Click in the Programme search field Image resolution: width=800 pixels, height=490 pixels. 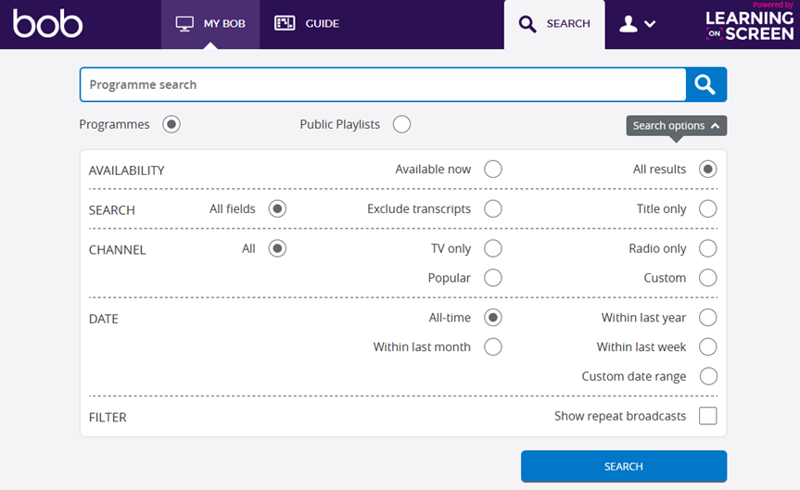tap(382, 84)
